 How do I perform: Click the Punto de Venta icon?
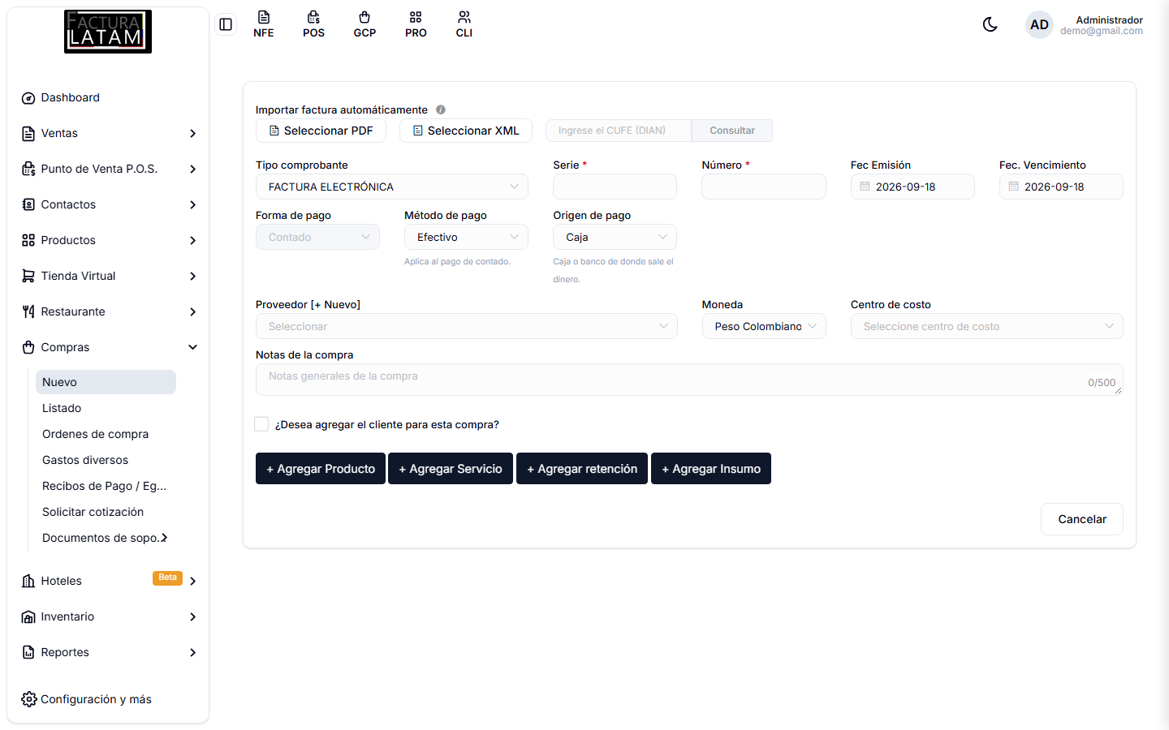tap(28, 170)
